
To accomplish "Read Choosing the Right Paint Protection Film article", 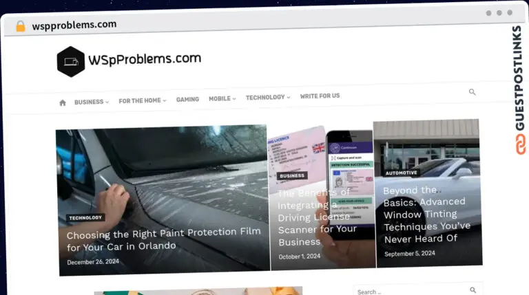I will click(164, 239).
